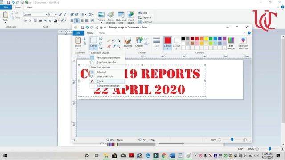The width and height of the screenshot is (285, 160).
Task: Choose the Text tool in Paint
Action: [119, 40]
